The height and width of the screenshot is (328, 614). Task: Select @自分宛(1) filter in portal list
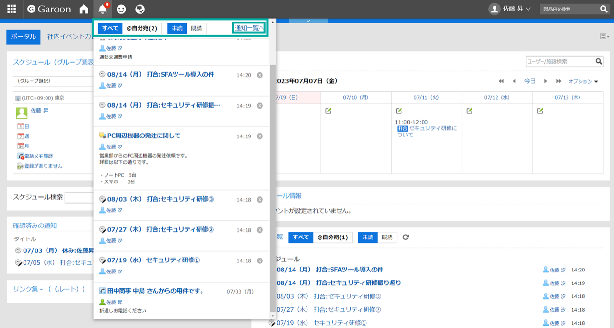[x=332, y=238]
